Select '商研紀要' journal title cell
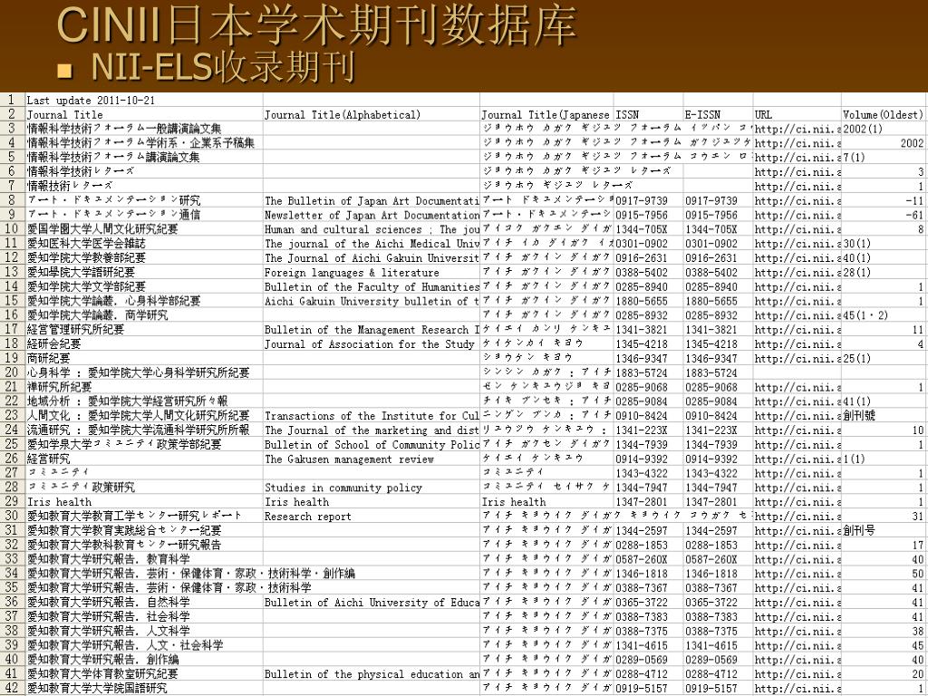 [144, 358]
